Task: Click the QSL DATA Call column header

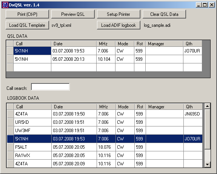Action: coord(32,44)
